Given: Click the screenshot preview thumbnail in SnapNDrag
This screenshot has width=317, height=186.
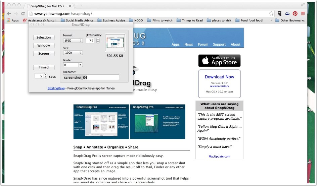Looking at the screenshot, I should 115,43.
